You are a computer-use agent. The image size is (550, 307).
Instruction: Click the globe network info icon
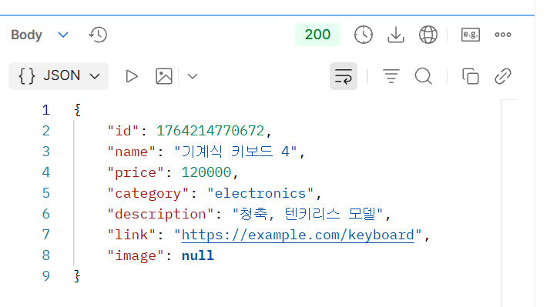[428, 35]
